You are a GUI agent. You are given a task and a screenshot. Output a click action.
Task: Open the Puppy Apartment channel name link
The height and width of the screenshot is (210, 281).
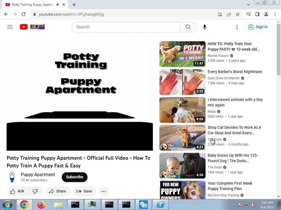click(x=38, y=174)
